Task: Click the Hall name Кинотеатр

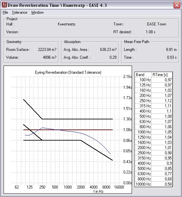Action: point(66,24)
